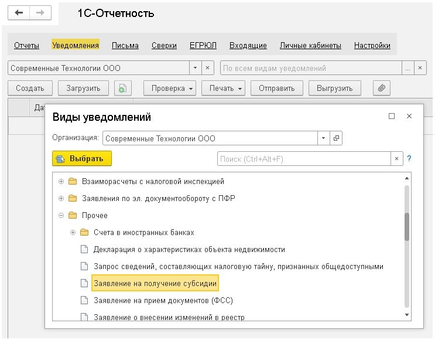Image resolution: width=435 pixels, height=340 pixels.
Task: Click the back navigation arrow
Action: pyautogui.click(x=19, y=12)
